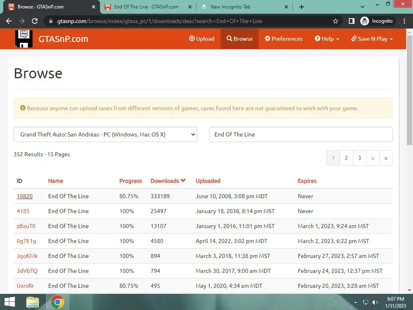Image resolution: width=413 pixels, height=310 pixels.
Task: Open the tab search chevron in title bar
Action: tap(363, 7)
